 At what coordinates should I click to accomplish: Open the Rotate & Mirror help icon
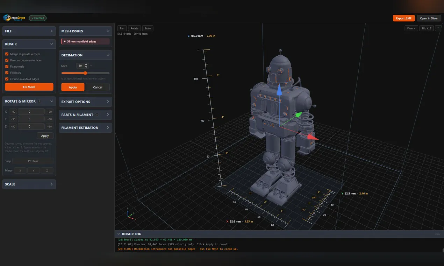click(x=40, y=101)
